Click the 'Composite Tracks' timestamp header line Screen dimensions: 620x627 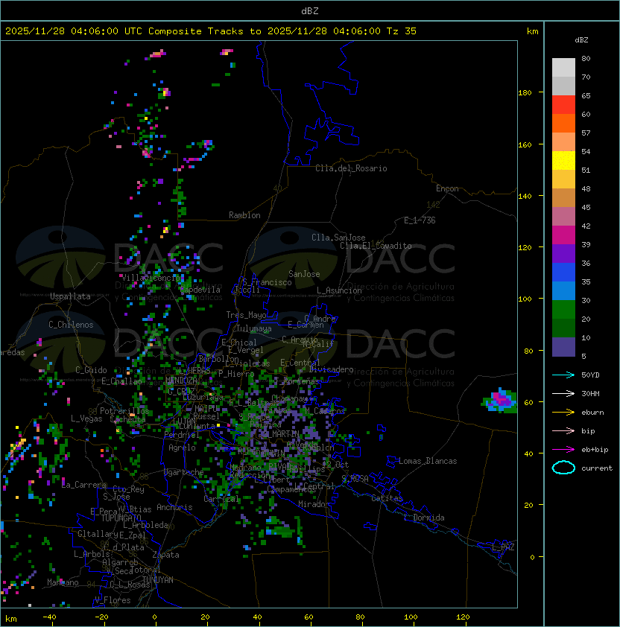(211, 31)
